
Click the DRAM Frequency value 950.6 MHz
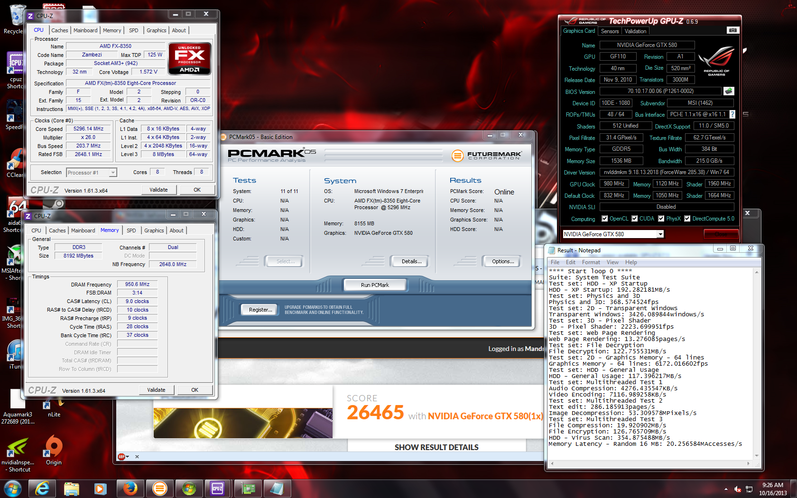click(137, 284)
